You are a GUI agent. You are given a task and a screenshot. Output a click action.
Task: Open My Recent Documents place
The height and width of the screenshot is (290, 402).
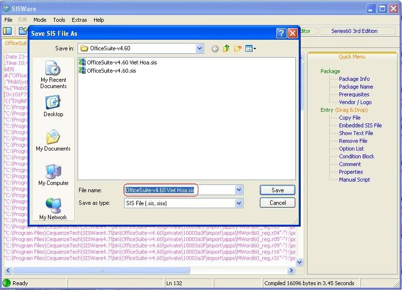click(x=53, y=75)
